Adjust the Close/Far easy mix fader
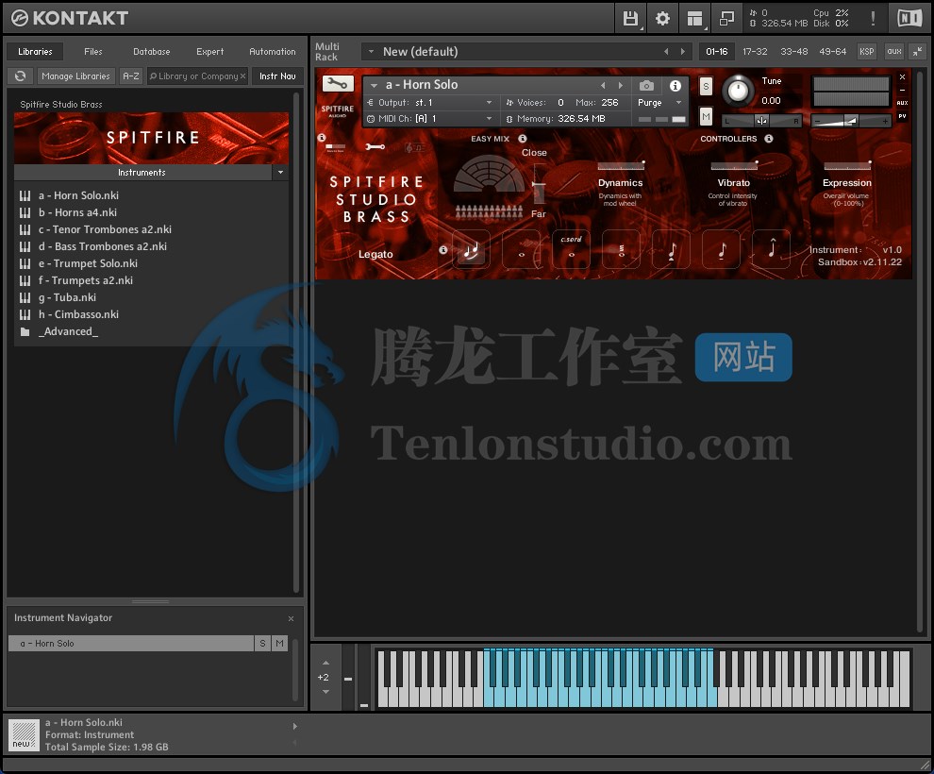934x774 pixels. click(538, 183)
